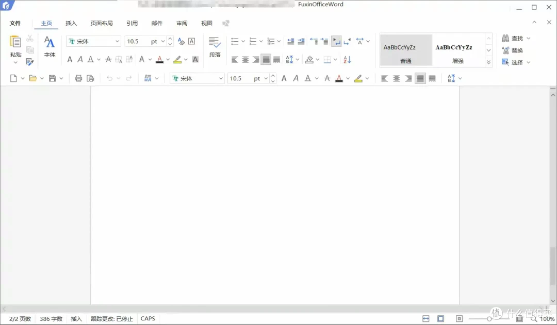
Task: Click the print icon in quick toolbar
Action: [78, 78]
